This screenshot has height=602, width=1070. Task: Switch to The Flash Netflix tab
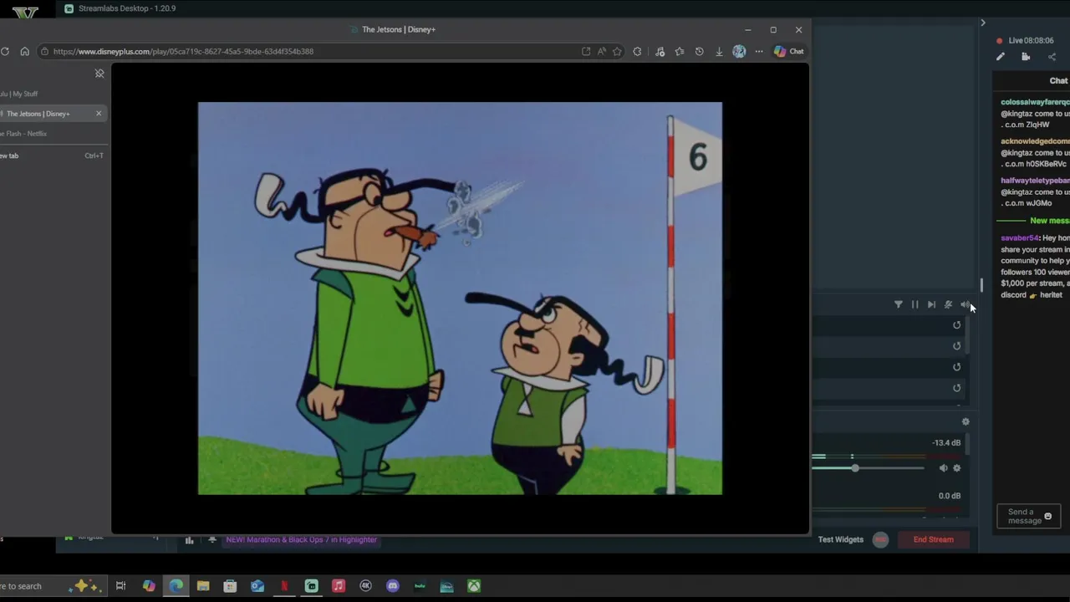(x=53, y=134)
